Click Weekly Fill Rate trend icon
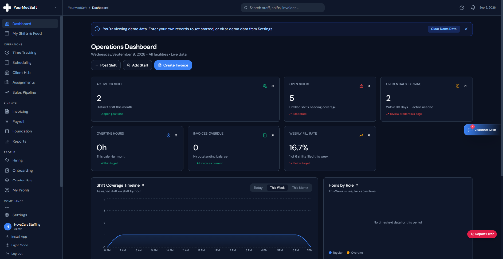This screenshot has width=503, height=259. tap(361, 135)
